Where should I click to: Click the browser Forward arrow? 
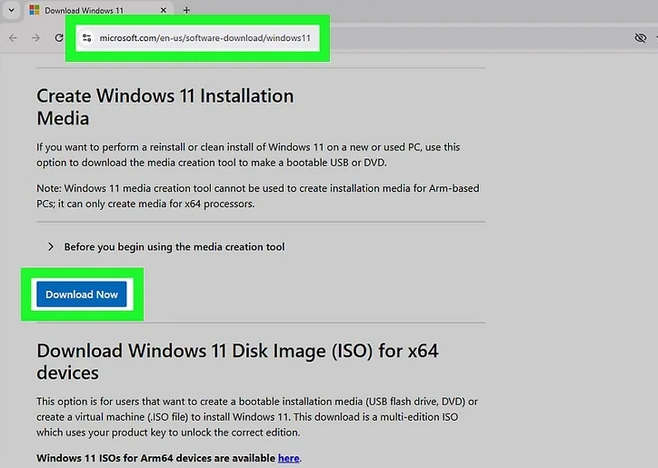[35, 37]
